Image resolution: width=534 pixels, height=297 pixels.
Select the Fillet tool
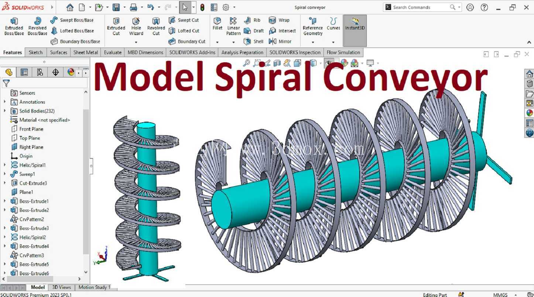(218, 24)
